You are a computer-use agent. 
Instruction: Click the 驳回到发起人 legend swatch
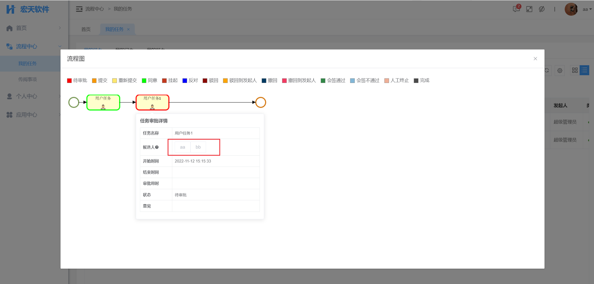click(225, 81)
